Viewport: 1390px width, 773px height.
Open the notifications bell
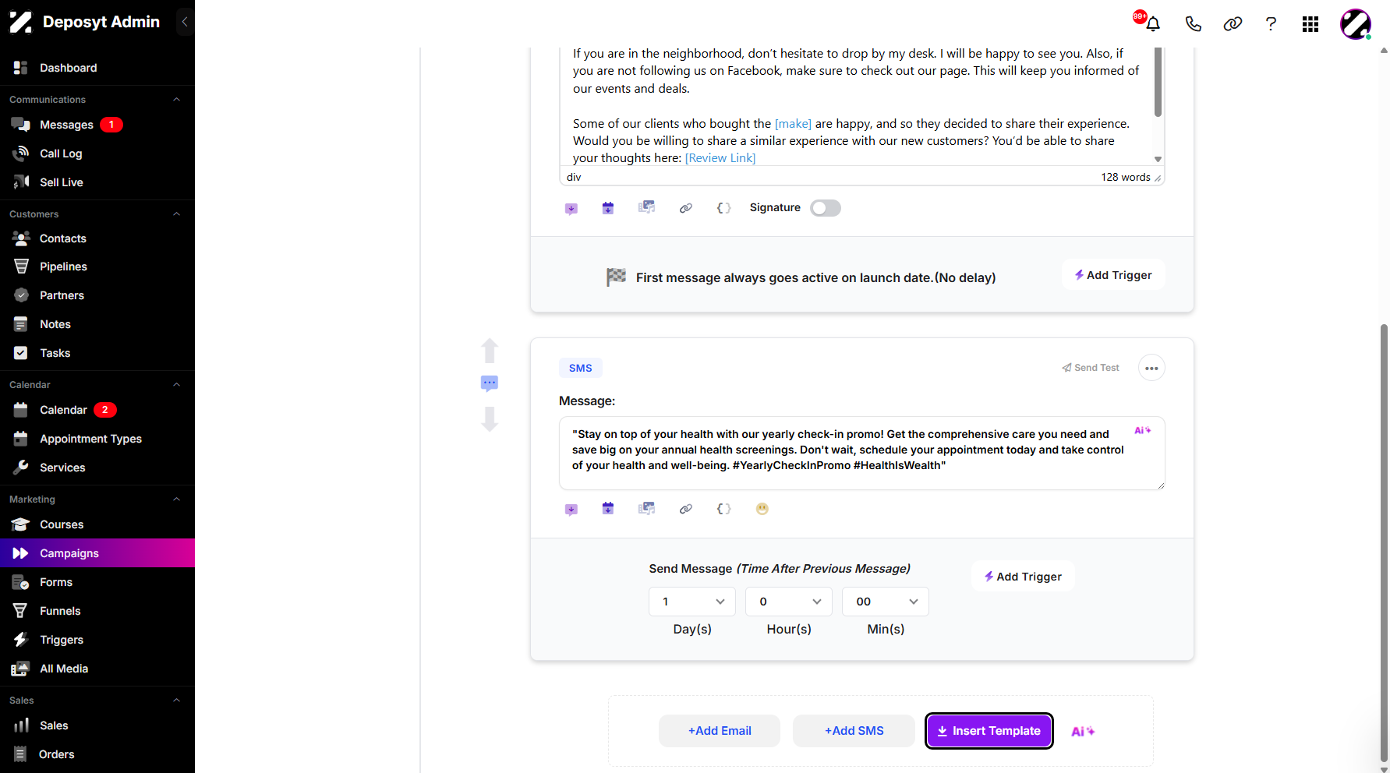click(x=1153, y=23)
